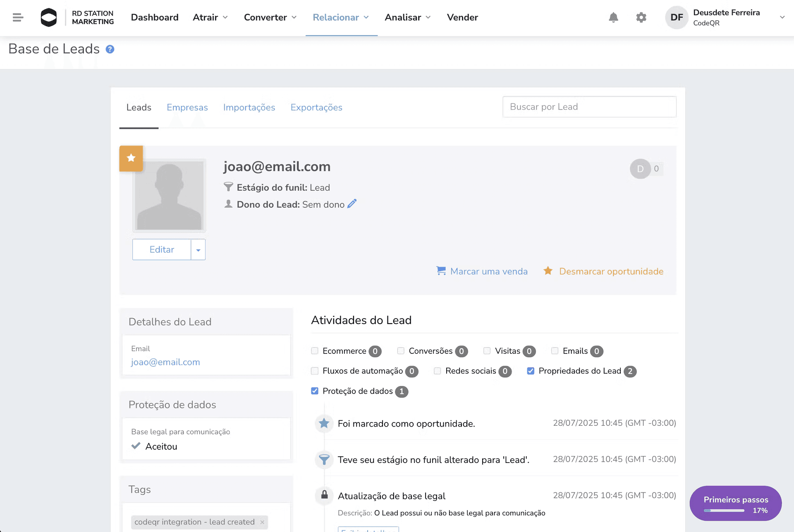Click the opportunity star badge on lead photo
794x532 pixels.
pyautogui.click(x=131, y=158)
